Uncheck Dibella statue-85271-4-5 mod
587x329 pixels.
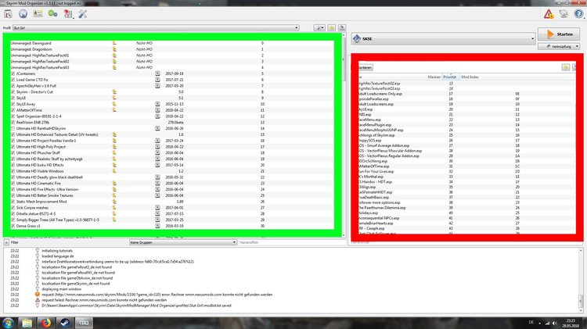point(13,214)
